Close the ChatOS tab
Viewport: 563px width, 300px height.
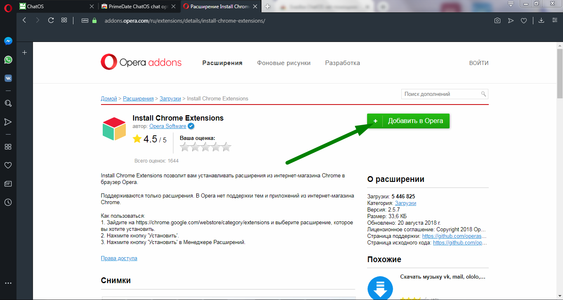point(92,6)
